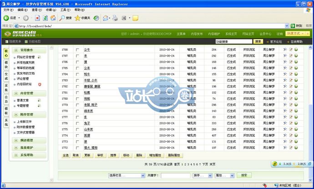Open the 文件 menu in IE
Viewport: 314px width, 189px height.
coord(8,10)
